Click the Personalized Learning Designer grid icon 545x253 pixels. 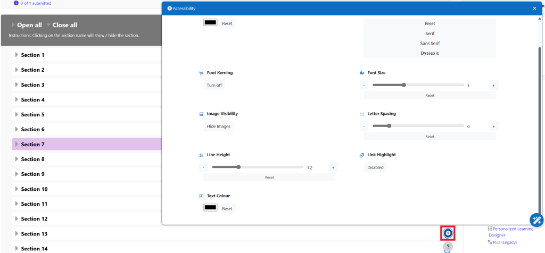(x=490, y=228)
